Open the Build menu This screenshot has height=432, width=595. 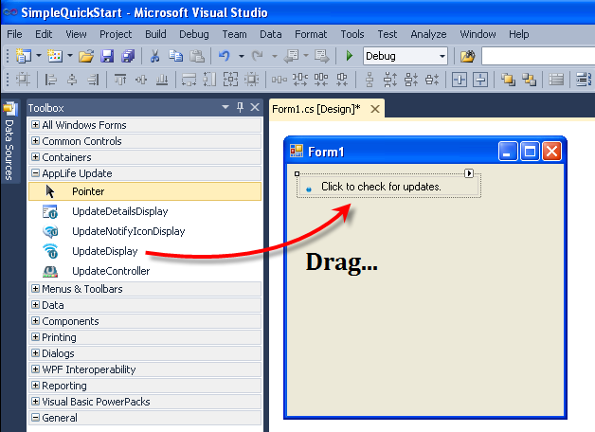(x=155, y=34)
